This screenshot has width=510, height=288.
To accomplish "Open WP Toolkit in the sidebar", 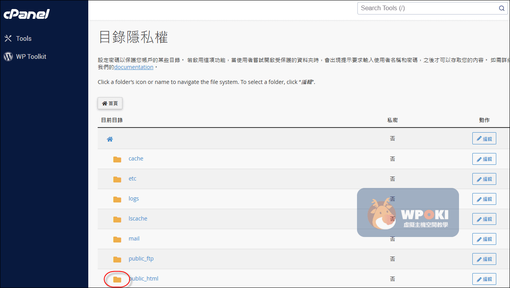I will 31,57.
